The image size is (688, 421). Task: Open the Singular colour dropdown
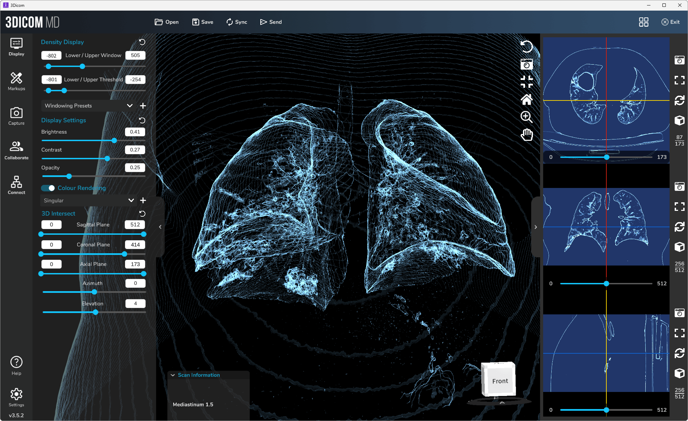click(x=88, y=201)
